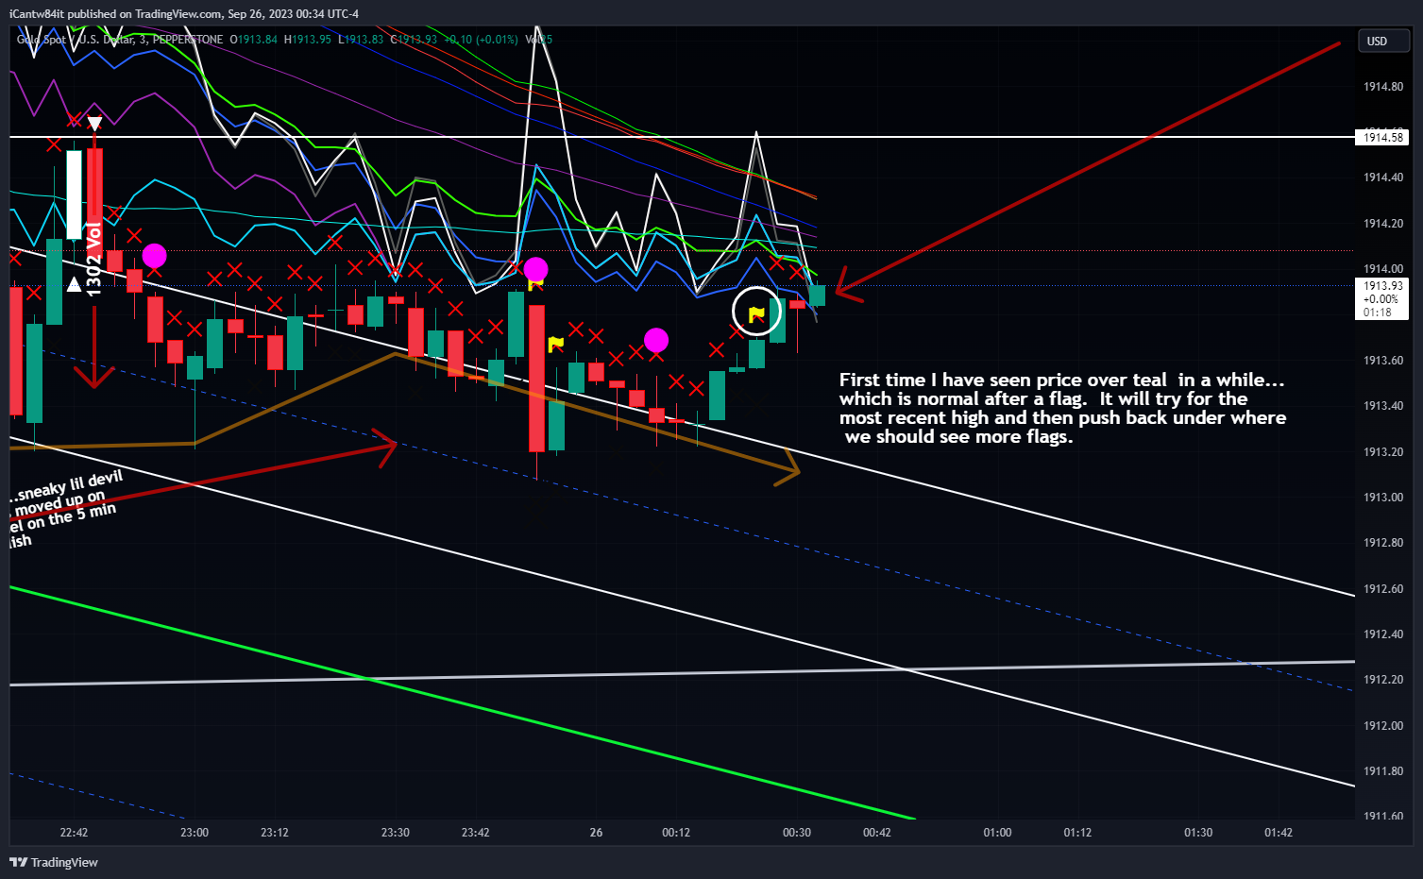Image resolution: width=1423 pixels, height=879 pixels.
Task: Click price axis level 1912.40
Action: click(1382, 634)
